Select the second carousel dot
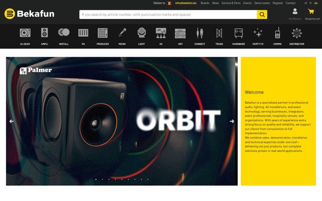The height and width of the screenshot is (201, 322). click(x=102, y=180)
